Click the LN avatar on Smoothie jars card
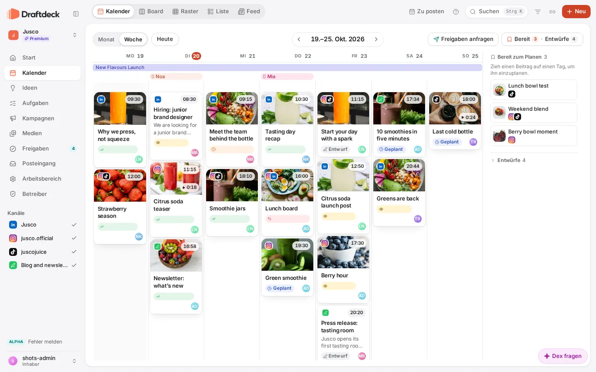 coord(250,229)
